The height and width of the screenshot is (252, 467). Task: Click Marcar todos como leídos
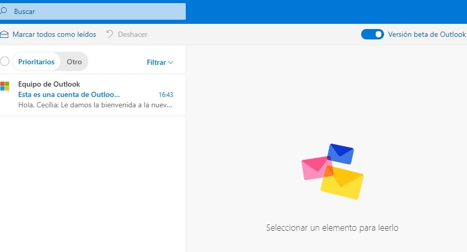click(54, 34)
